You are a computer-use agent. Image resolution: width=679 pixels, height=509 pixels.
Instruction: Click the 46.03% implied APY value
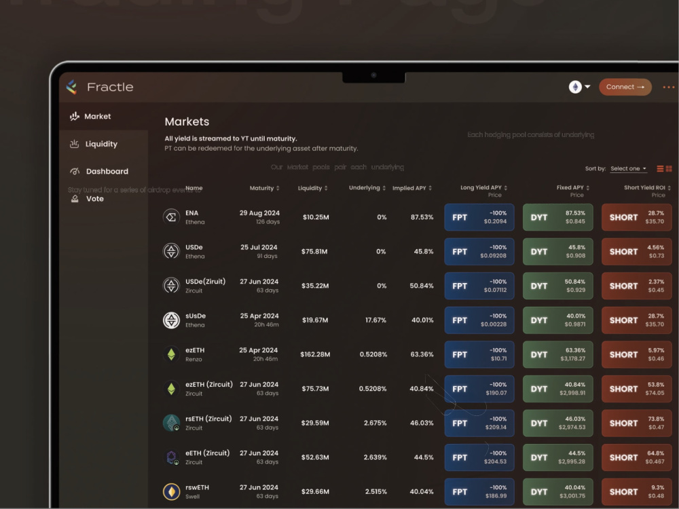[x=422, y=423]
